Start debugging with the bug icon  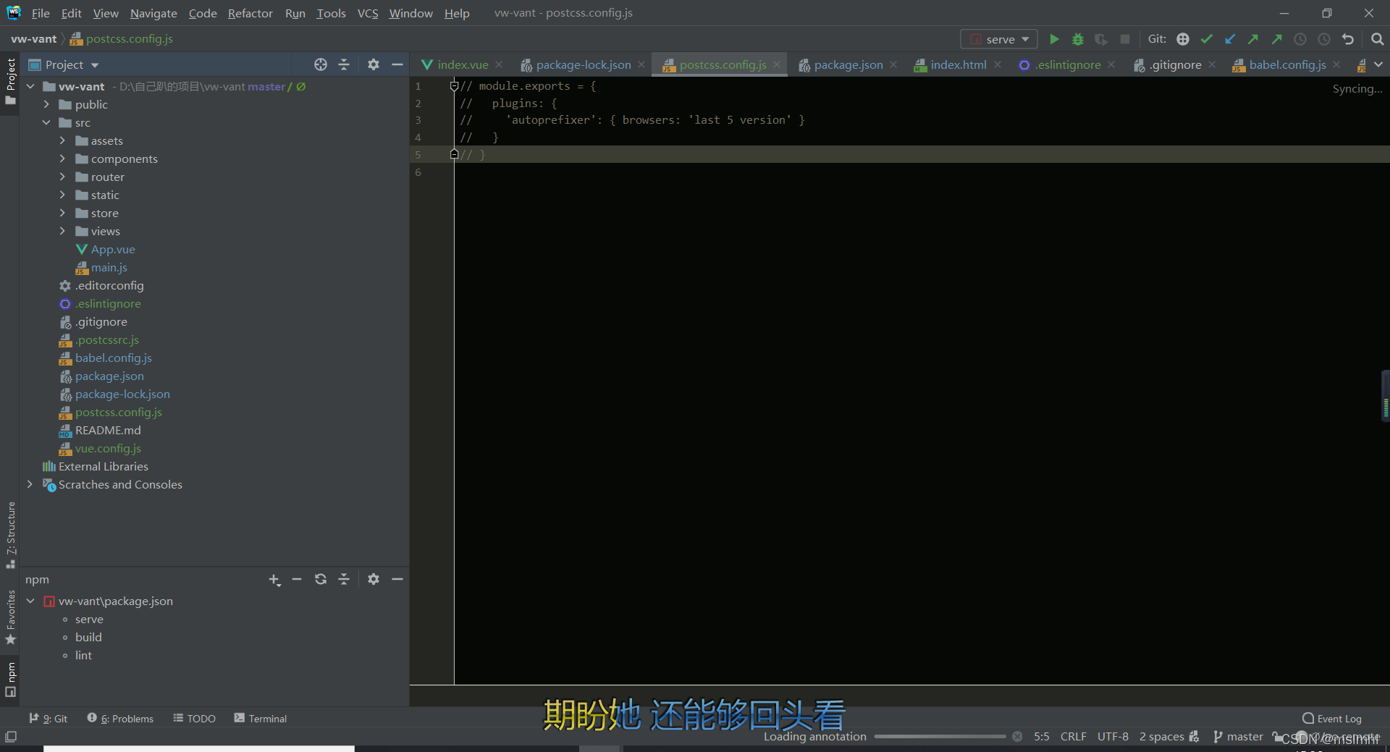(1078, 39)
